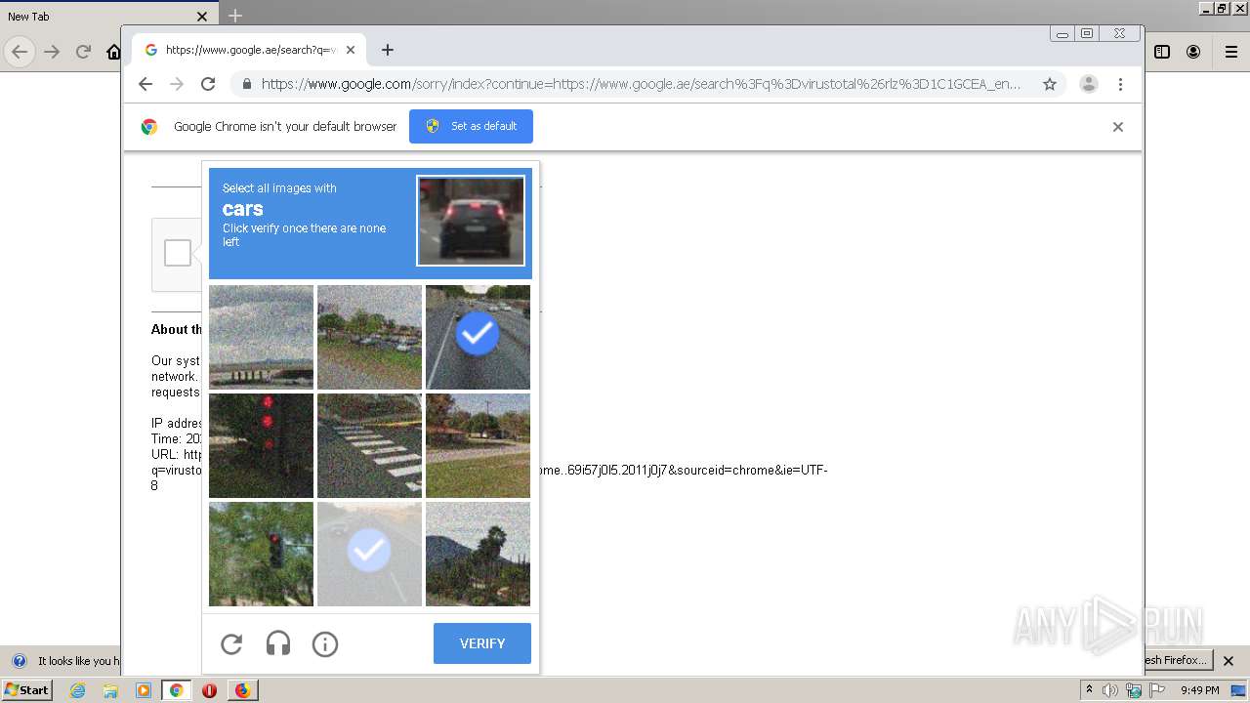Select the parking lot with cars tile
Image resolution: width=1250 pixels, height=703 pixels.
coord(369,337)
